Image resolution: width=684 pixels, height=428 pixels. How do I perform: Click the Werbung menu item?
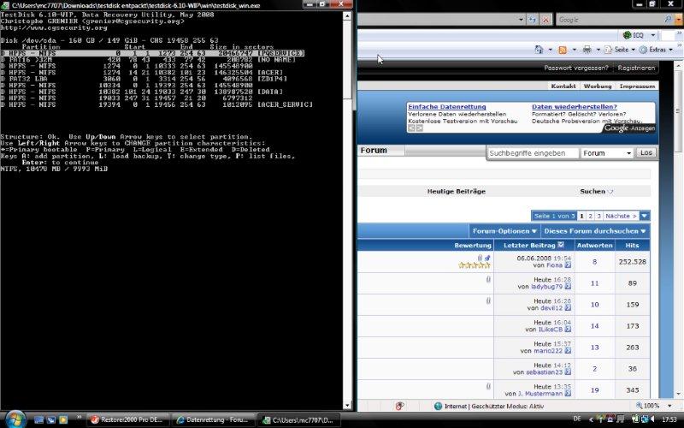[597, 86]
